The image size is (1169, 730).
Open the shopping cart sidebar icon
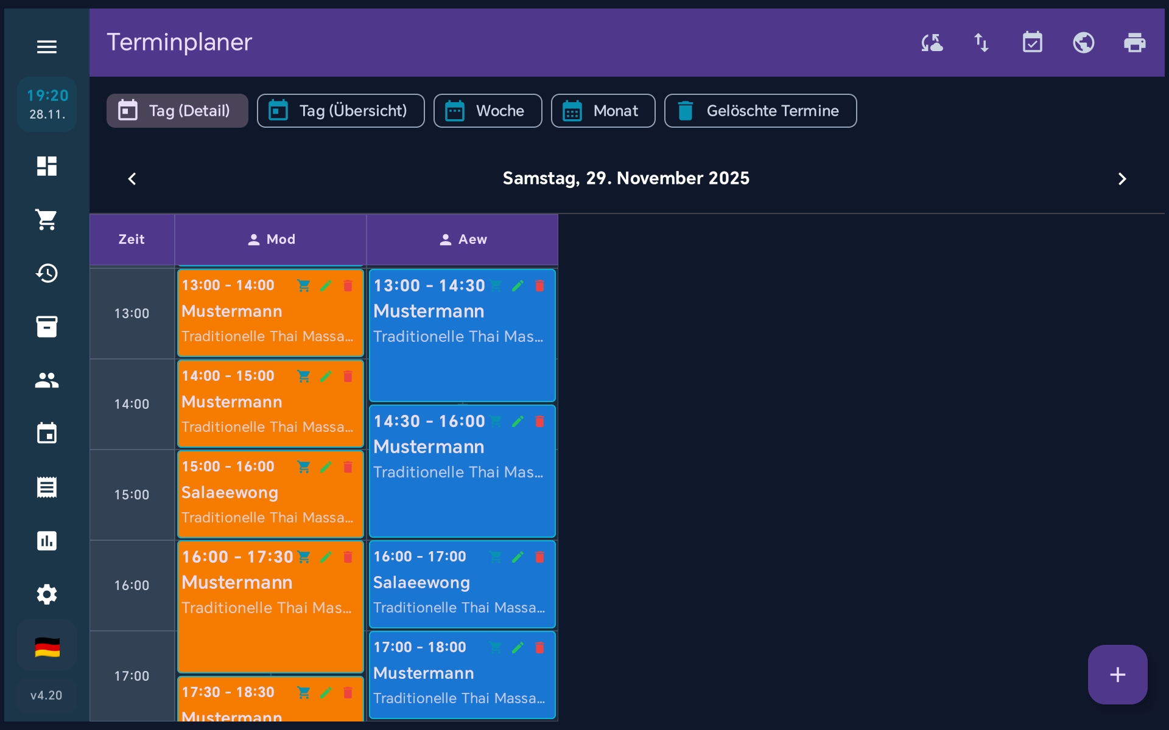(47, 220)
